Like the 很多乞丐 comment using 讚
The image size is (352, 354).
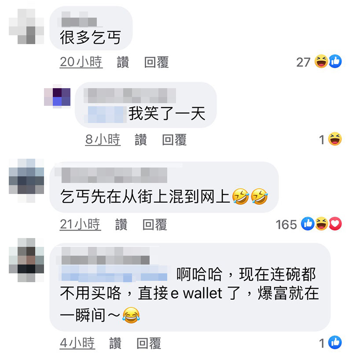click(x=123, y=62)
